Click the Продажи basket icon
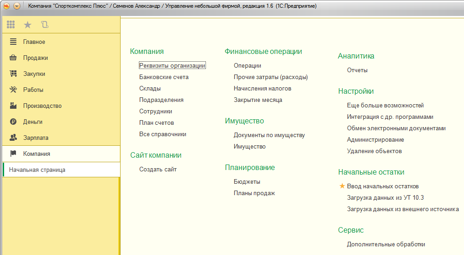464x255 pixels. coord(13,58)
